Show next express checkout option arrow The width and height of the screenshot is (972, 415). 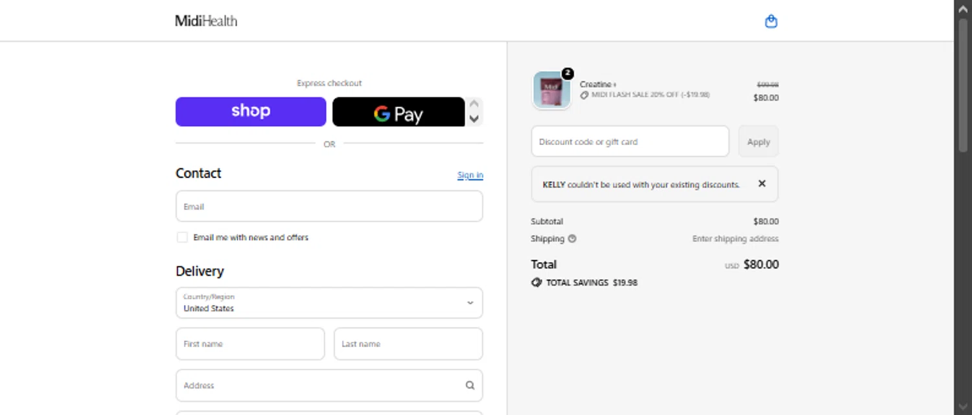click(x=474, y=118)
